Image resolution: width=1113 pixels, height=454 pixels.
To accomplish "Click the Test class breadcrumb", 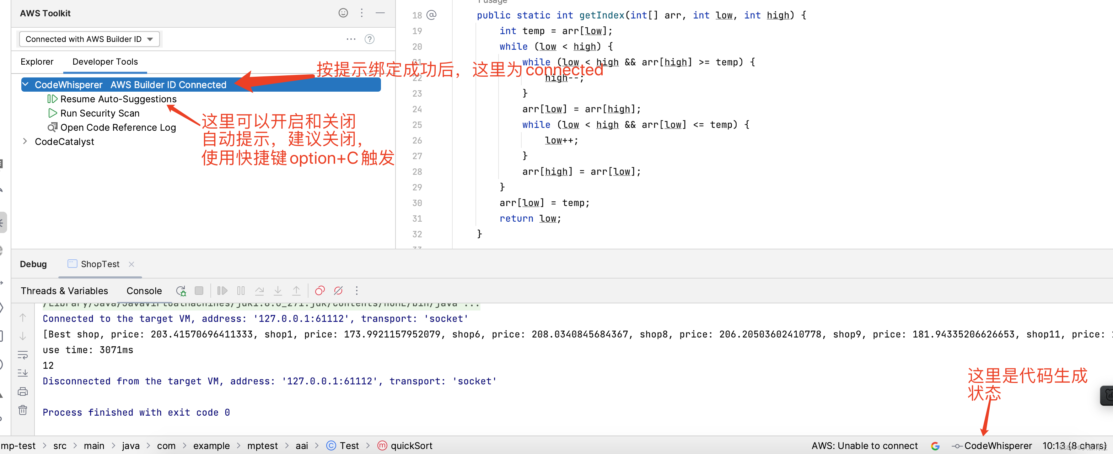I will pos(343,446).
